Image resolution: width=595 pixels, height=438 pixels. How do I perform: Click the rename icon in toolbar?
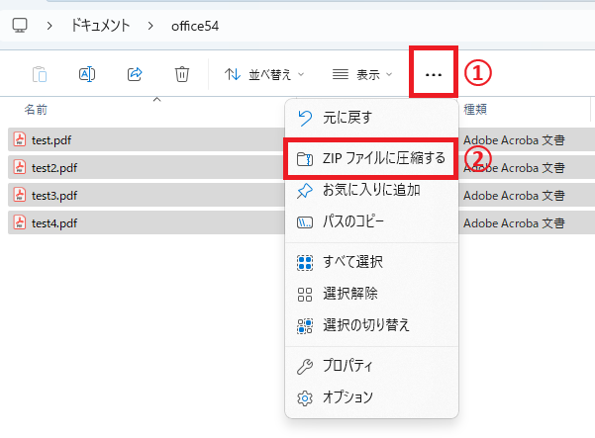[87, 74]
